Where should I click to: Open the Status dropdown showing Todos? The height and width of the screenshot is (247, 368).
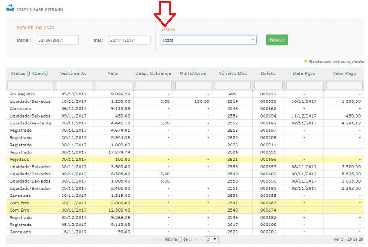pos(208,40)
